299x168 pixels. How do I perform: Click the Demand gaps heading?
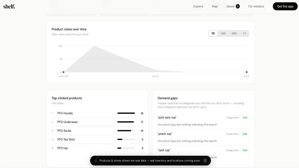(x=167, y=98)
